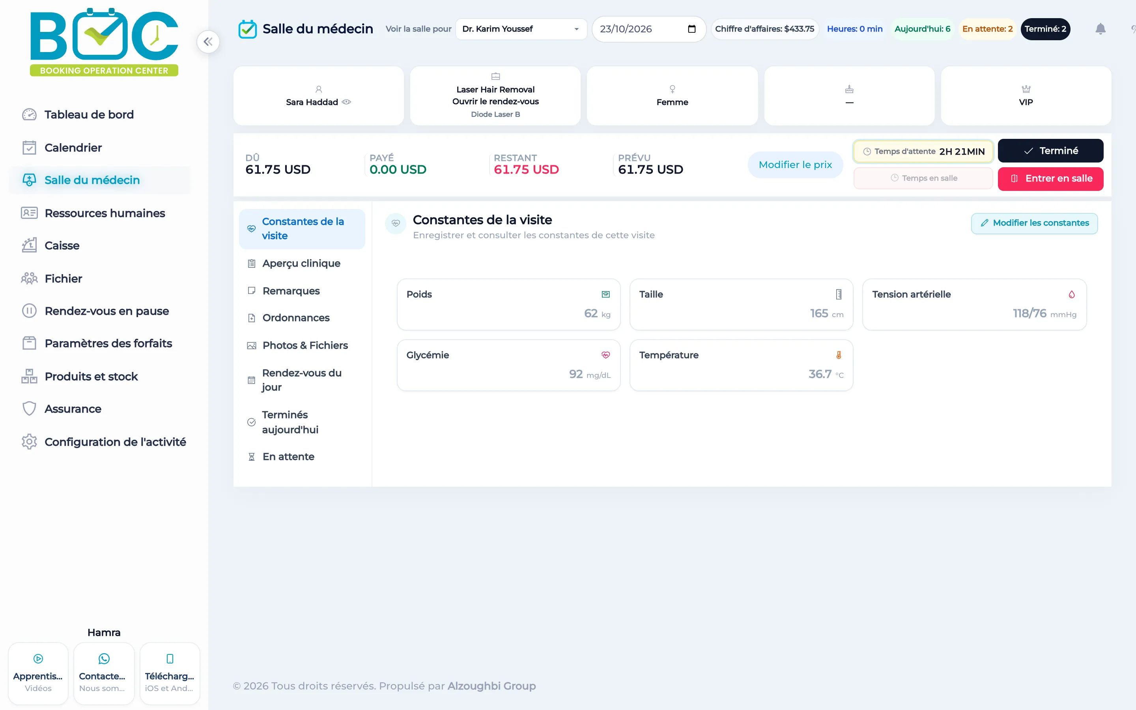
Task: Click the WhatsApp Contacte icon
Action: (x=104, y=659)
